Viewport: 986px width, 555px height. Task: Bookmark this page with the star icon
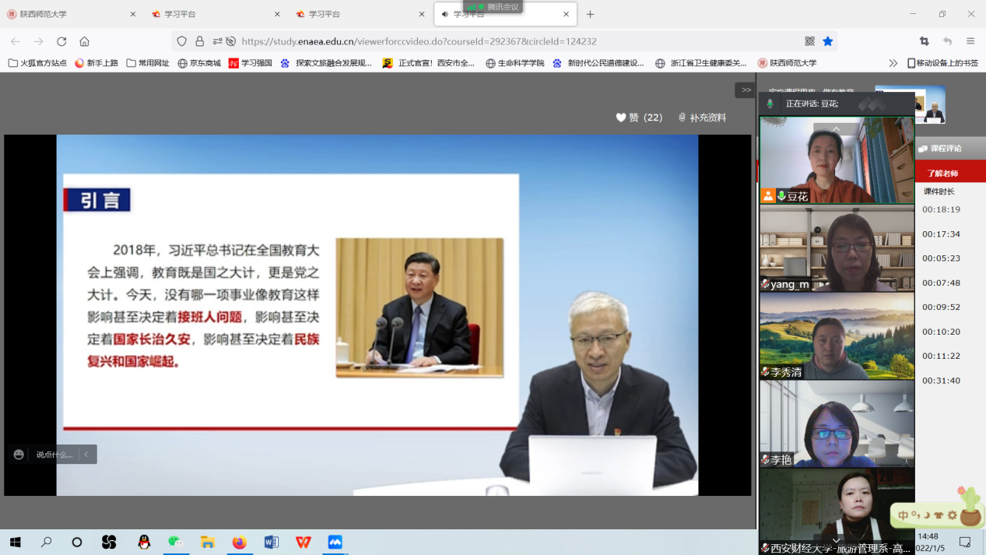[x=828, y=41]
